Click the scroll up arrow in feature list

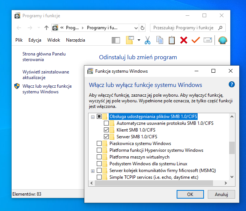pos(232,117)
